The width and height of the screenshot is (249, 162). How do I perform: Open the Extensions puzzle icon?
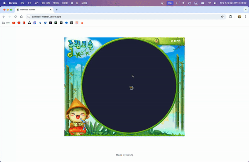[231, 17]
